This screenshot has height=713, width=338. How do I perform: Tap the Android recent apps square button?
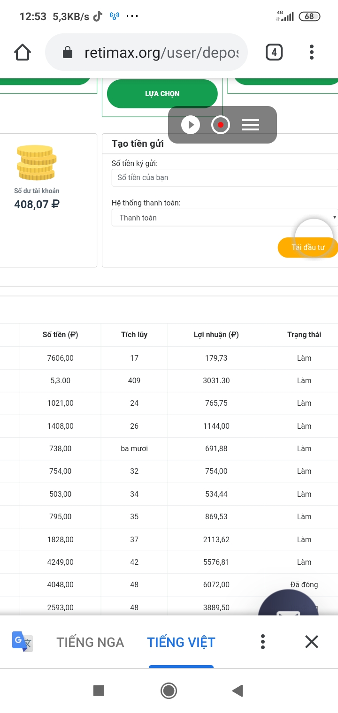(99, 690)
